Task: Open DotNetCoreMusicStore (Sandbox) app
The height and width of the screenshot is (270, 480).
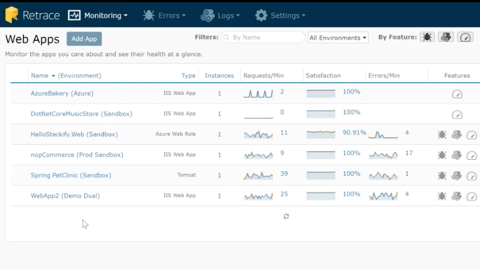Action: (82, 114)
